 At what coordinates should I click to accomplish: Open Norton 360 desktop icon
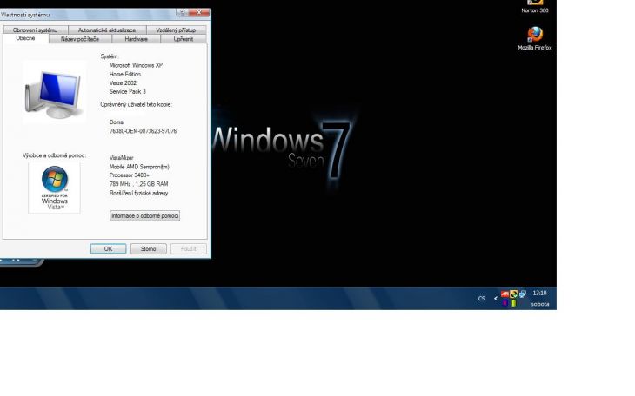pos(535,7)
